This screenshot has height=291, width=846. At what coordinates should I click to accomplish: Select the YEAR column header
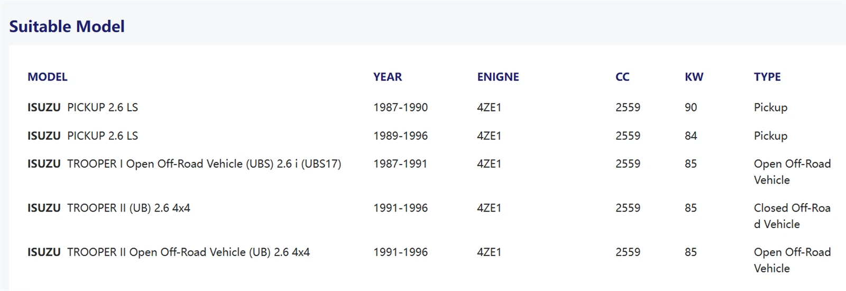click(388, 77)
